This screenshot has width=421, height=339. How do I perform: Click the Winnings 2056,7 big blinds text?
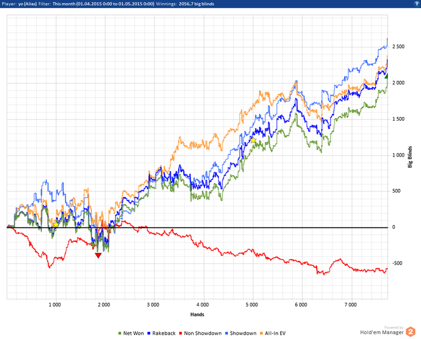185,4
